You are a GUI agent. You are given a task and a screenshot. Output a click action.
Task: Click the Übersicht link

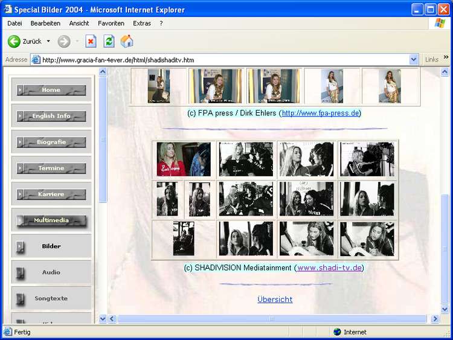click(x=275, y=300)
